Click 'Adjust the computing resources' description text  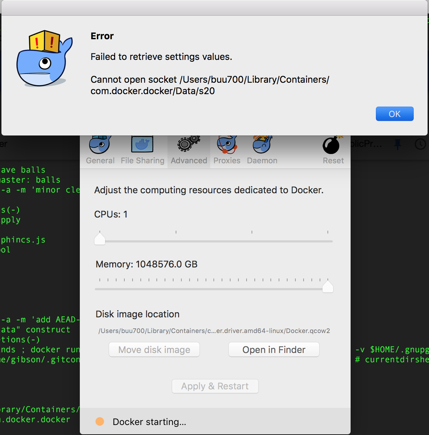point(209,190)
